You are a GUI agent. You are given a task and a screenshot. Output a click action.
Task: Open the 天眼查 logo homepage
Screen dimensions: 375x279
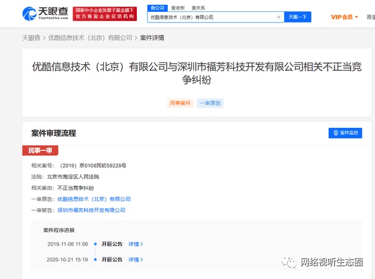click(x=45, y=14)
